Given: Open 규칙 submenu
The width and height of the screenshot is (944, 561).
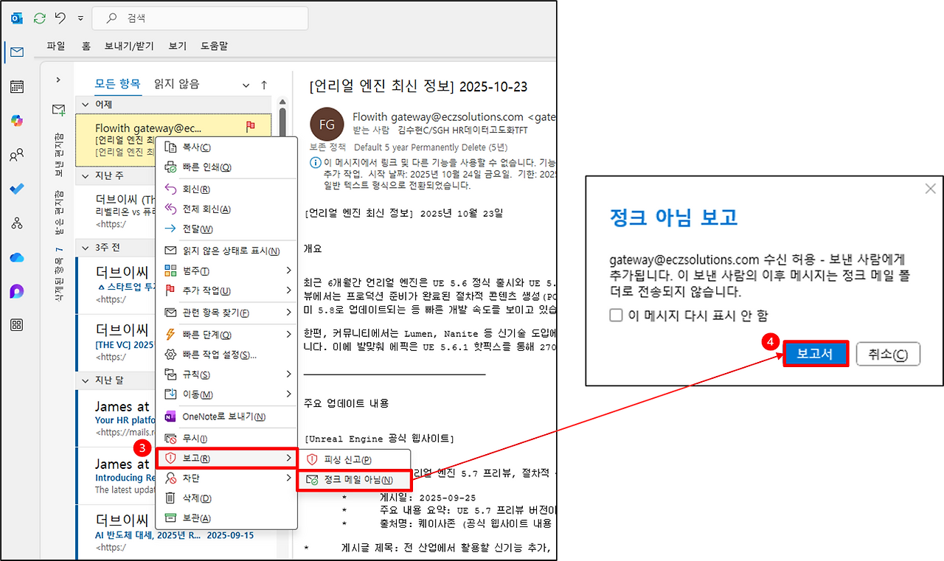Looking at the screenshot, I should (226, 374).
